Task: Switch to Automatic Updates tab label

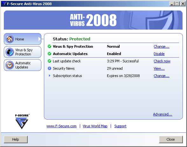Action: (x=23, y=65)
